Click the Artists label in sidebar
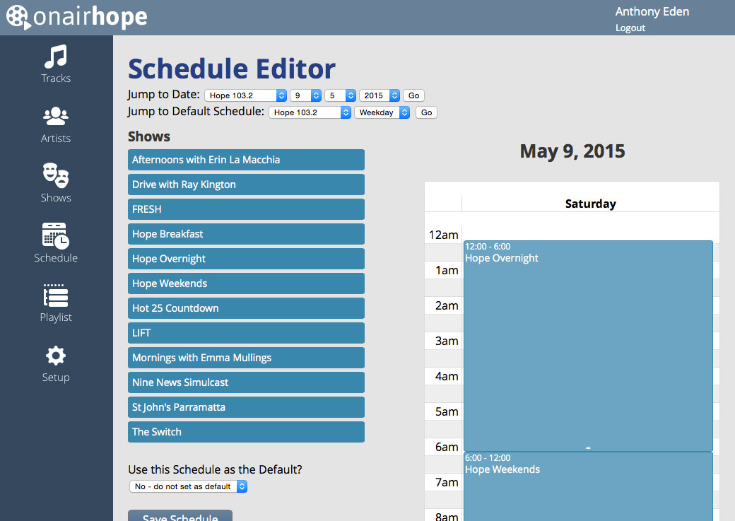This screenshot has height=521, width=735. 56,139
